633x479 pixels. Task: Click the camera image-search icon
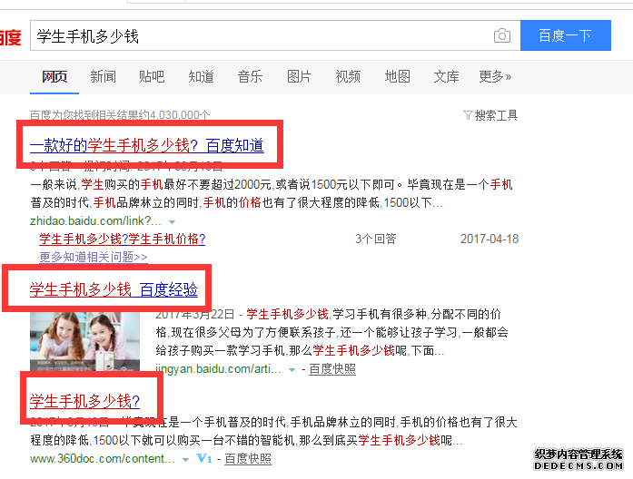pyautogui.click(x=502, y=36)
